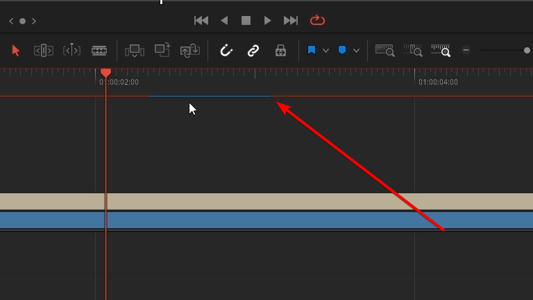The height and width of the screenshot is (300, 533).
Task: Toggle Linked Selection chain icon
Action: (253, 51)
